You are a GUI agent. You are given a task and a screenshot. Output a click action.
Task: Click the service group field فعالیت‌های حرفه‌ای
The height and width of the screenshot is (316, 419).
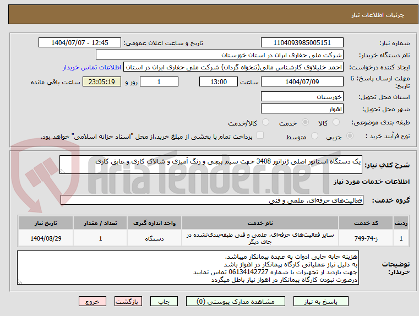tap(212, 200)
